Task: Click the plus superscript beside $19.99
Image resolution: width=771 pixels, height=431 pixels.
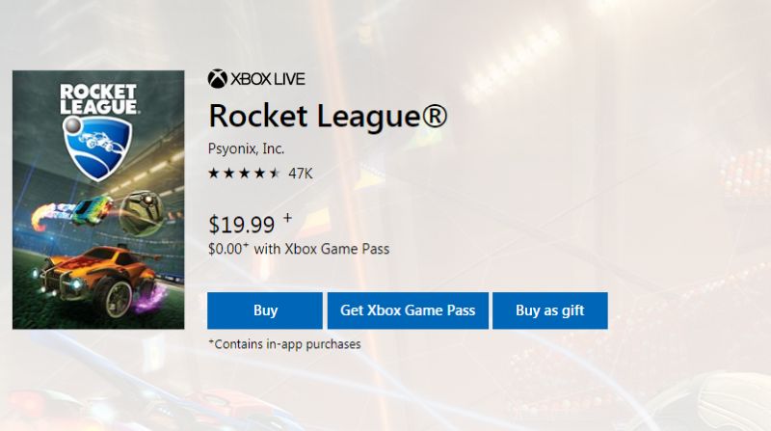Action: click(287, 219)
